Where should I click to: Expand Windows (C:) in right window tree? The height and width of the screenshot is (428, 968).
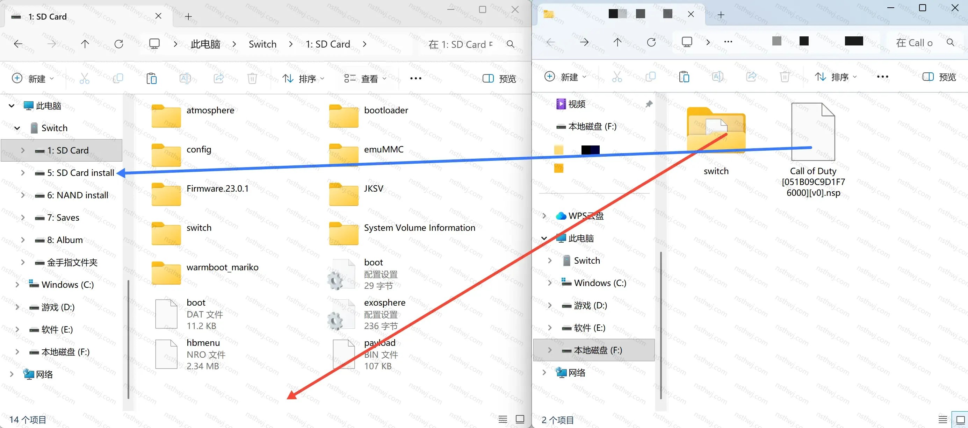click(549, 283)
